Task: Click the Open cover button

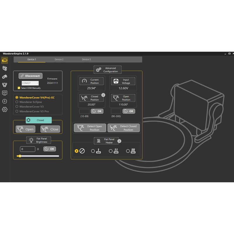Action: click(25, 129)
